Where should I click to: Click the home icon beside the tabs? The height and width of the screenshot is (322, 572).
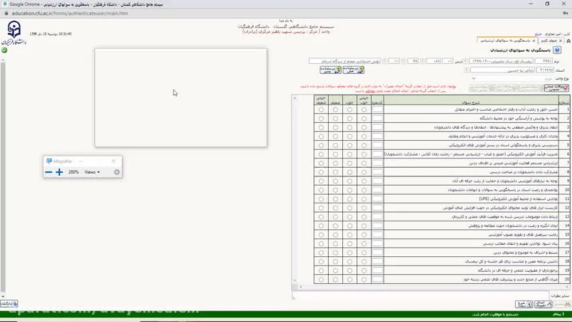(x=567, y=40)
